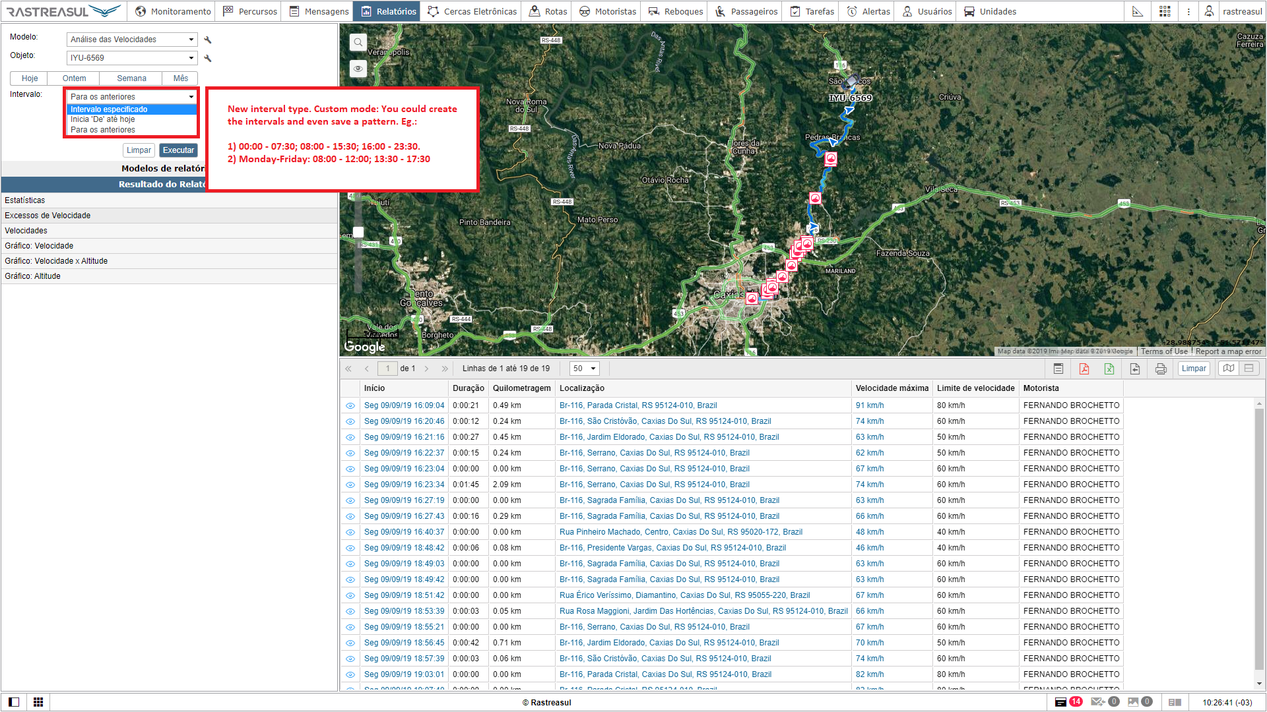
Task: Open the Cercas Eletrônicas menu
Action: click(472, 11)
